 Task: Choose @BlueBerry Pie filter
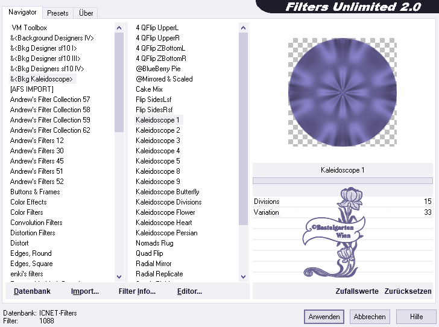click(158, 69)
